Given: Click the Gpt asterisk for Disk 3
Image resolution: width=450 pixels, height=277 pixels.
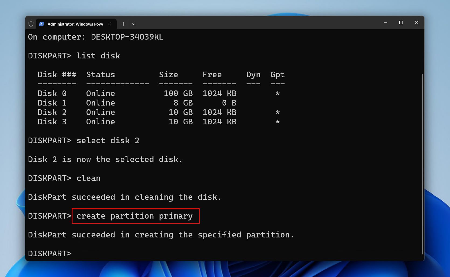Looking at the screenshot, I should coord(277,121).
